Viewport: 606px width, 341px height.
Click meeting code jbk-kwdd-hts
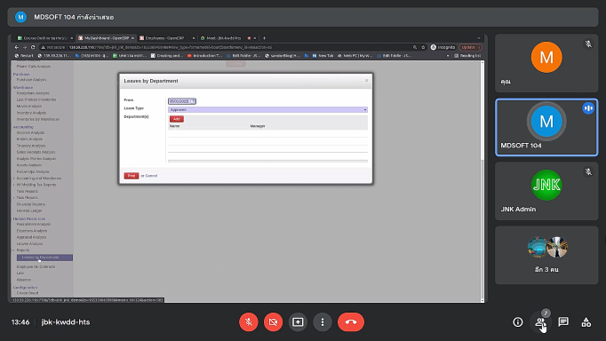(x=66, y=322)
